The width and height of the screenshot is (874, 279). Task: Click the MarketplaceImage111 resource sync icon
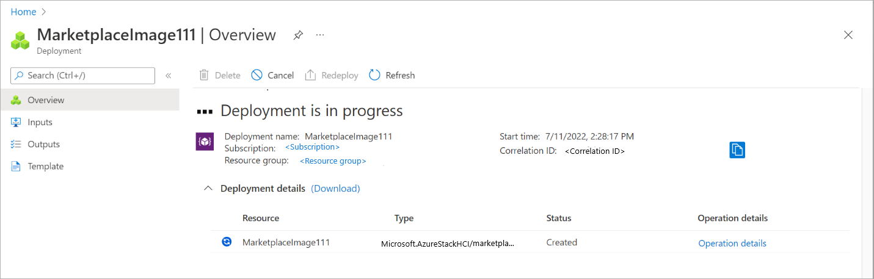point(227,242)
